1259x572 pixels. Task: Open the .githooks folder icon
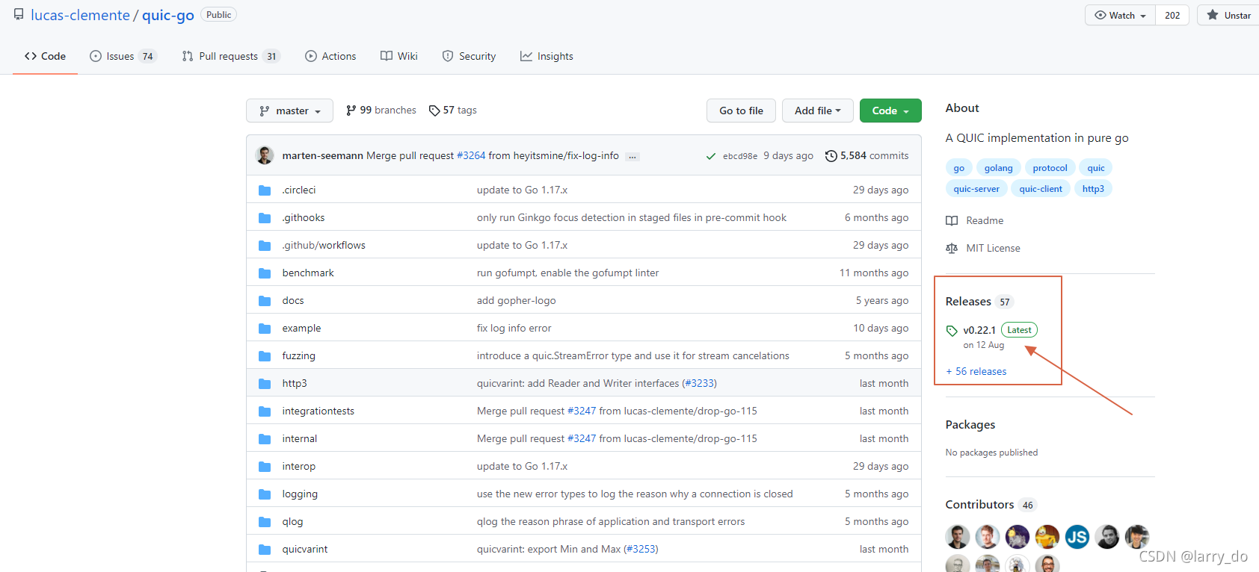tap(265, 218)
